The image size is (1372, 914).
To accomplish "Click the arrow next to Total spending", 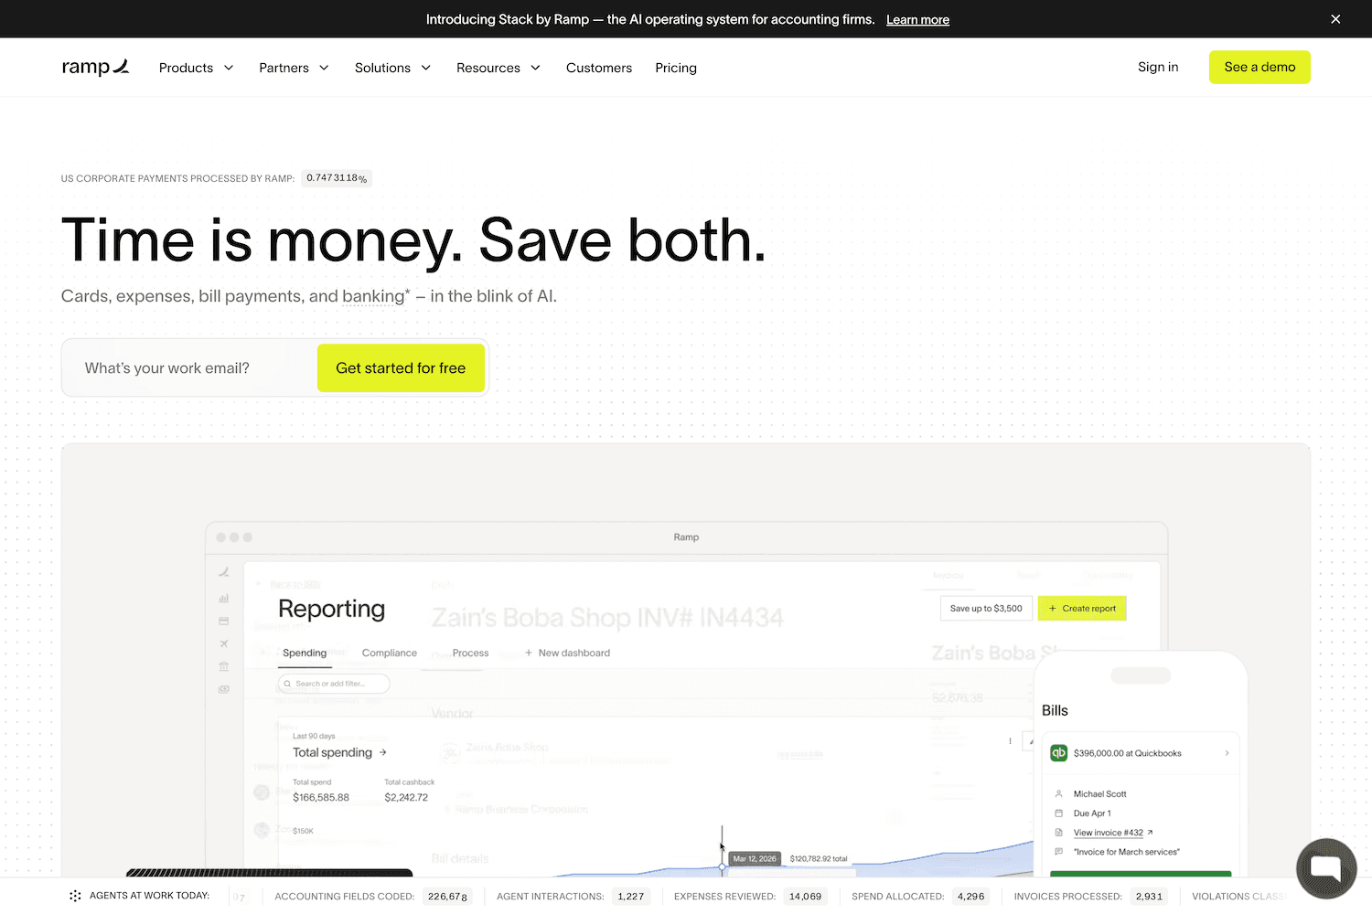I will point(382,752).
